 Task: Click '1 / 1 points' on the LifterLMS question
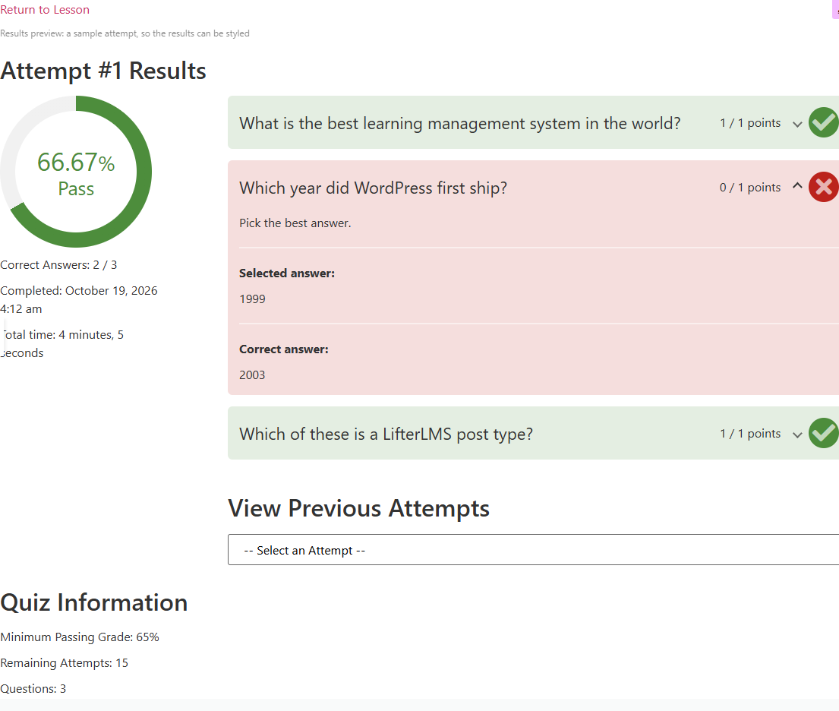pos(749,434)
